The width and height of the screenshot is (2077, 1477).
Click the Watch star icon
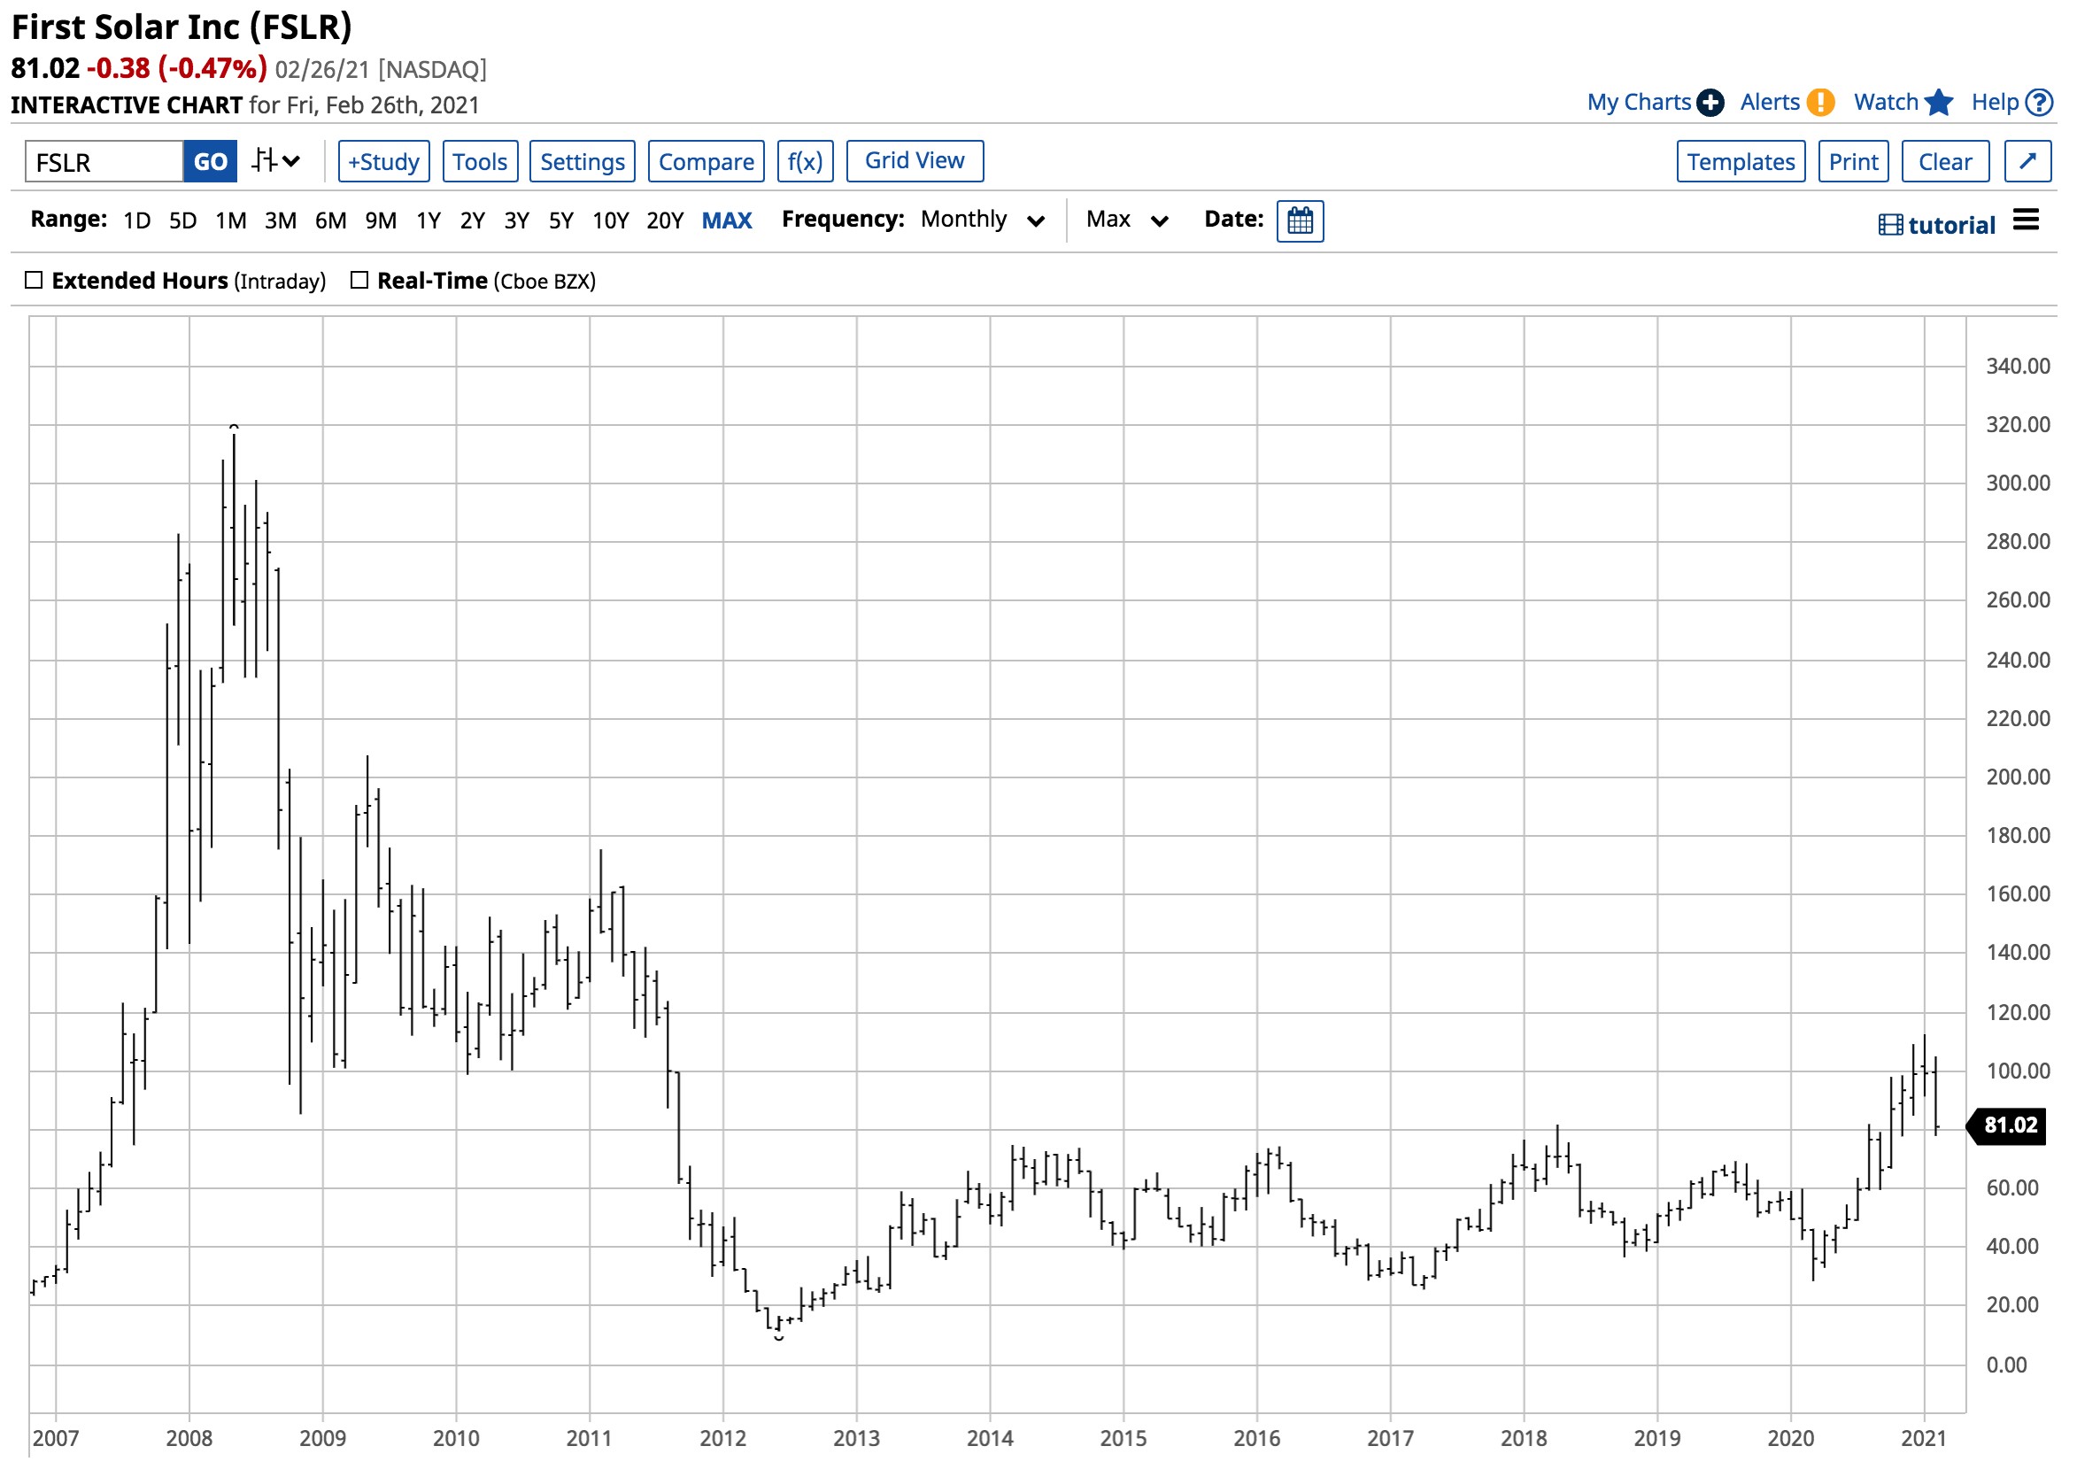1939,103
